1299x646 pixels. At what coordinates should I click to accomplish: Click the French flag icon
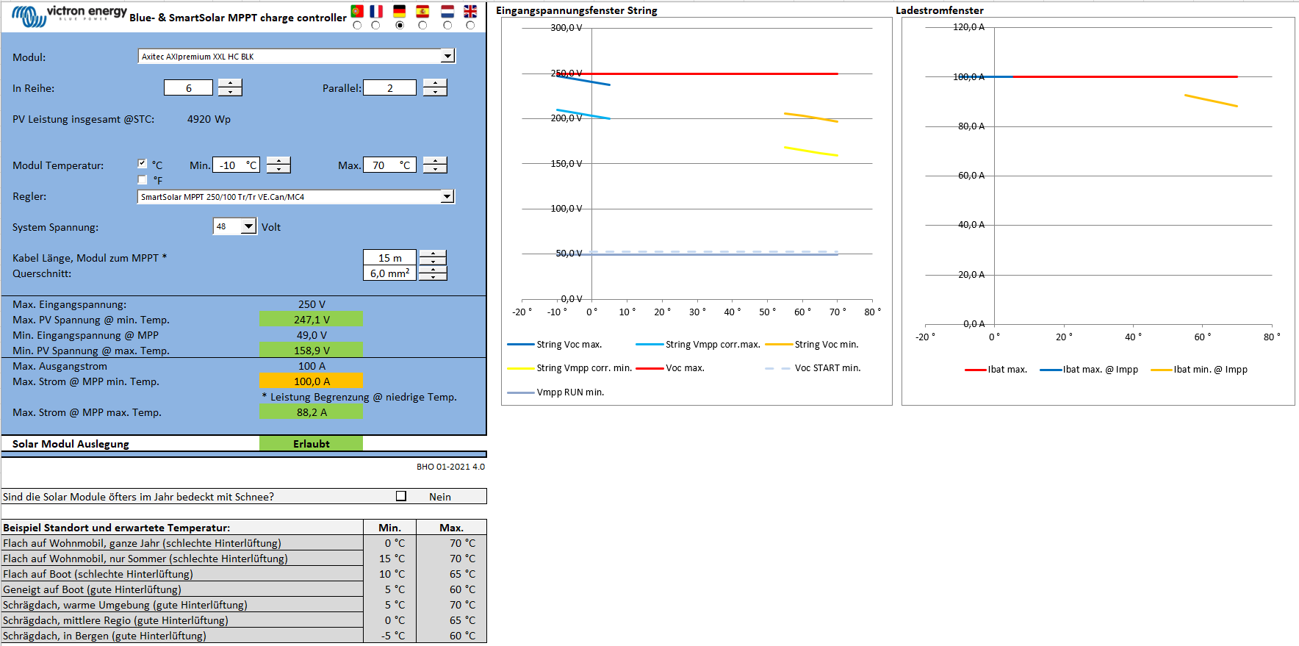[376, 11]
